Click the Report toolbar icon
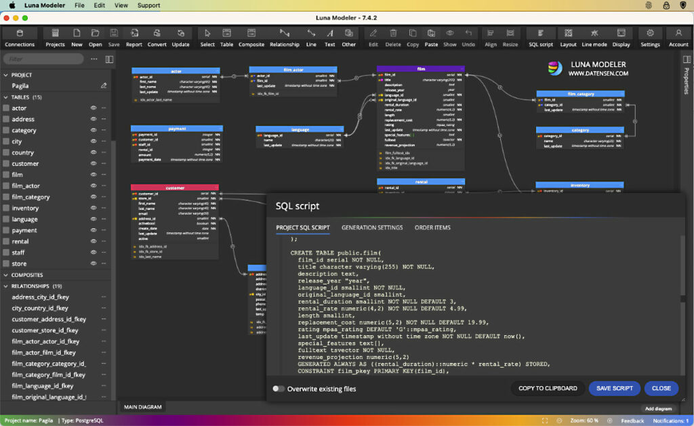The width and height of the screenshot is (694, 426). click(x=134, y=35)
